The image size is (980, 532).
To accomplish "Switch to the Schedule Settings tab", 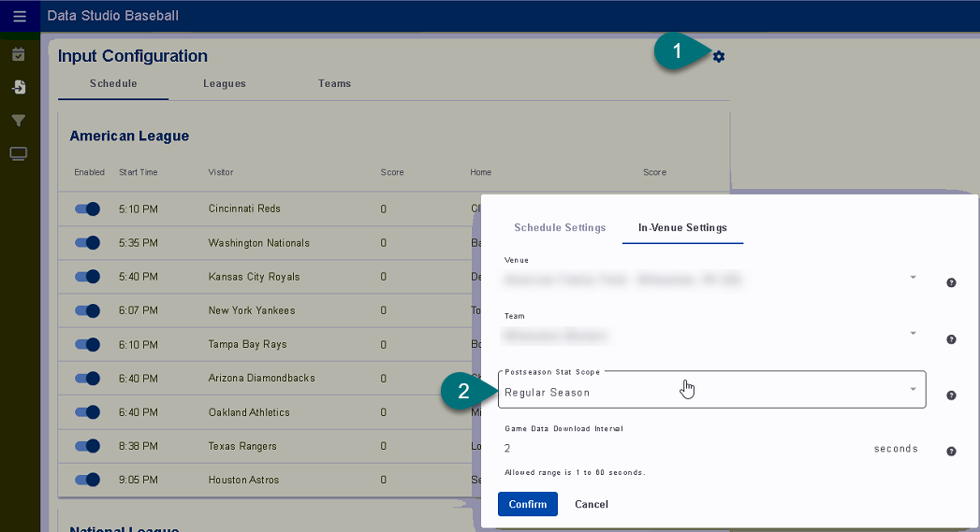I will (560, 228).
